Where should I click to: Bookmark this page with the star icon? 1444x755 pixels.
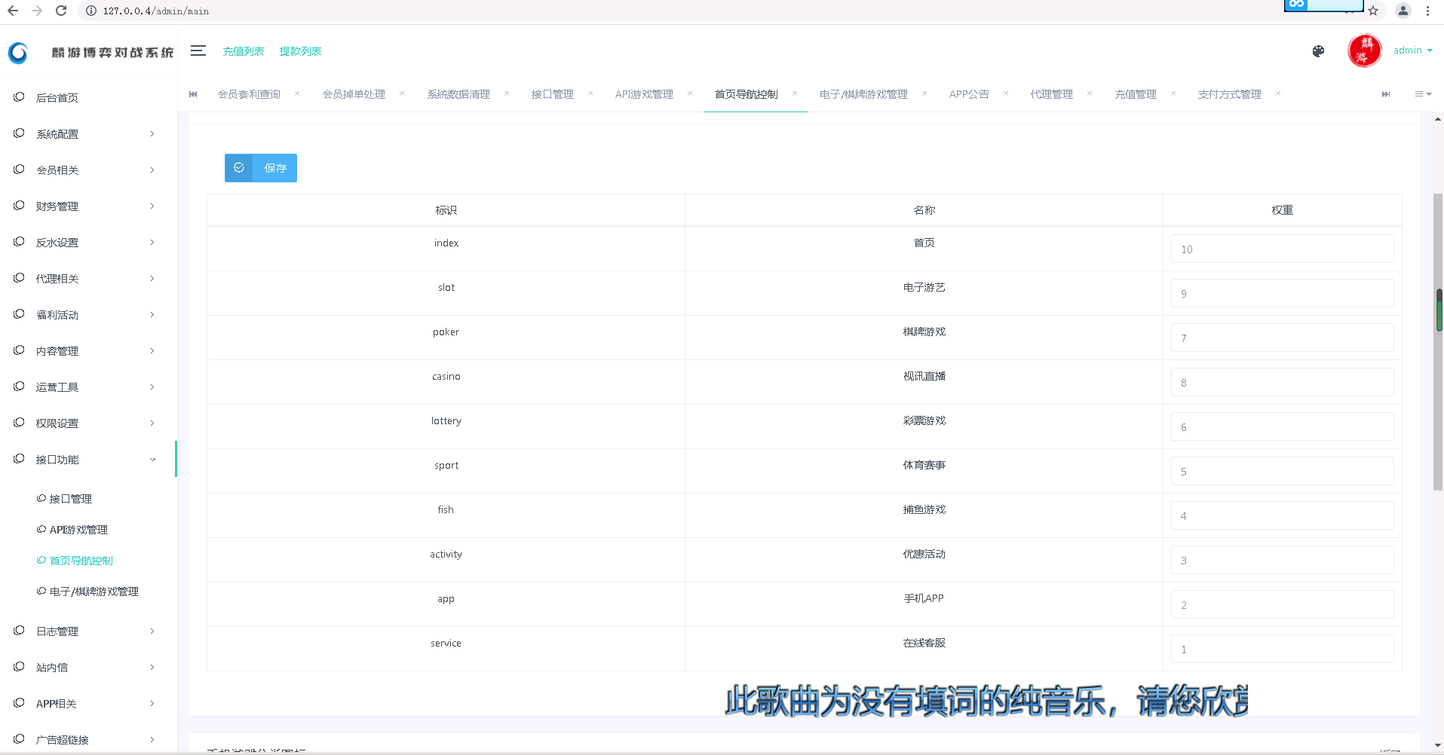click(x=1373, y=11)
